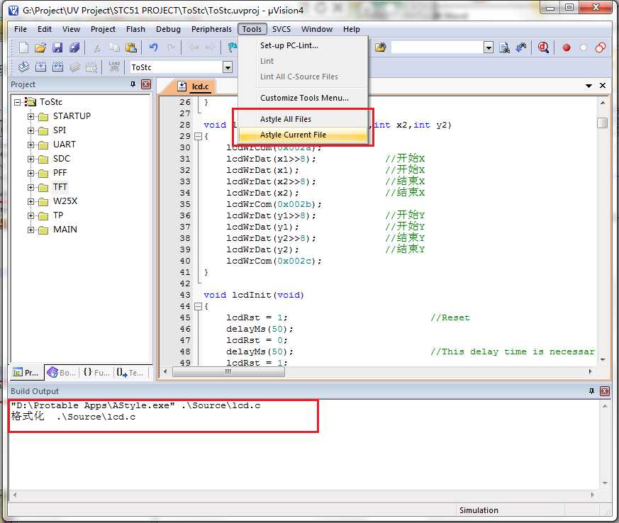Click the Rebuild all target files icon
This screenshot has width=619, height=523.
(57, 67)
